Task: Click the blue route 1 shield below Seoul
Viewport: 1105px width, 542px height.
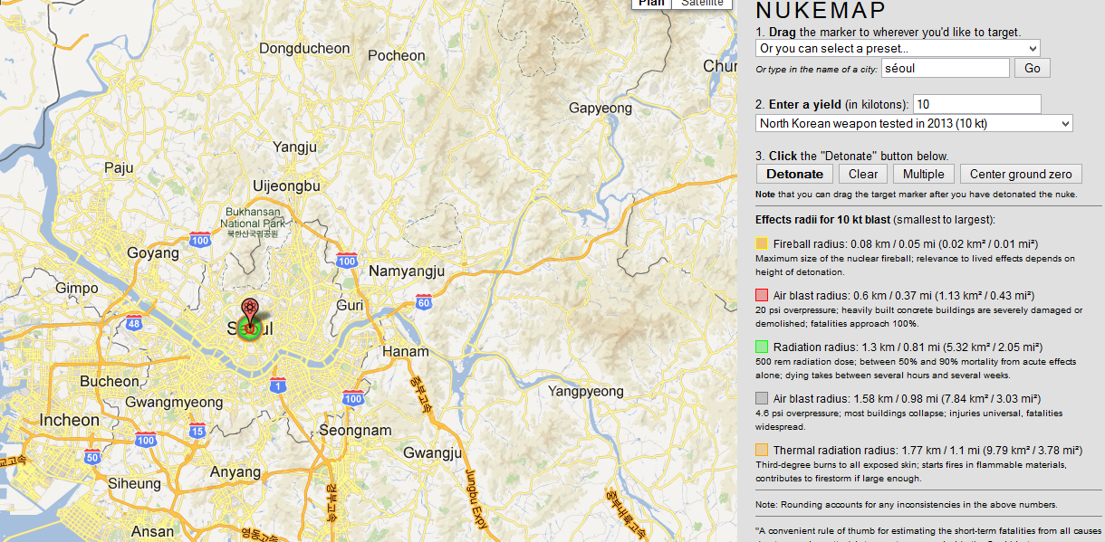Action: click(278, 386)
